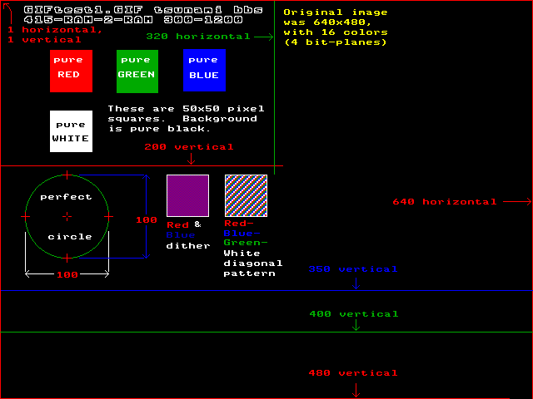Select the diagonal pattern swatch

coord(247,196)
